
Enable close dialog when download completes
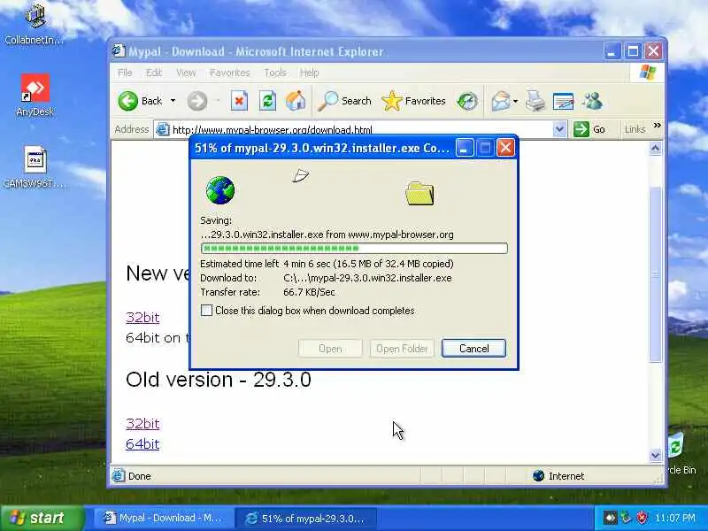pyautogui.click(x=206, y=311)
